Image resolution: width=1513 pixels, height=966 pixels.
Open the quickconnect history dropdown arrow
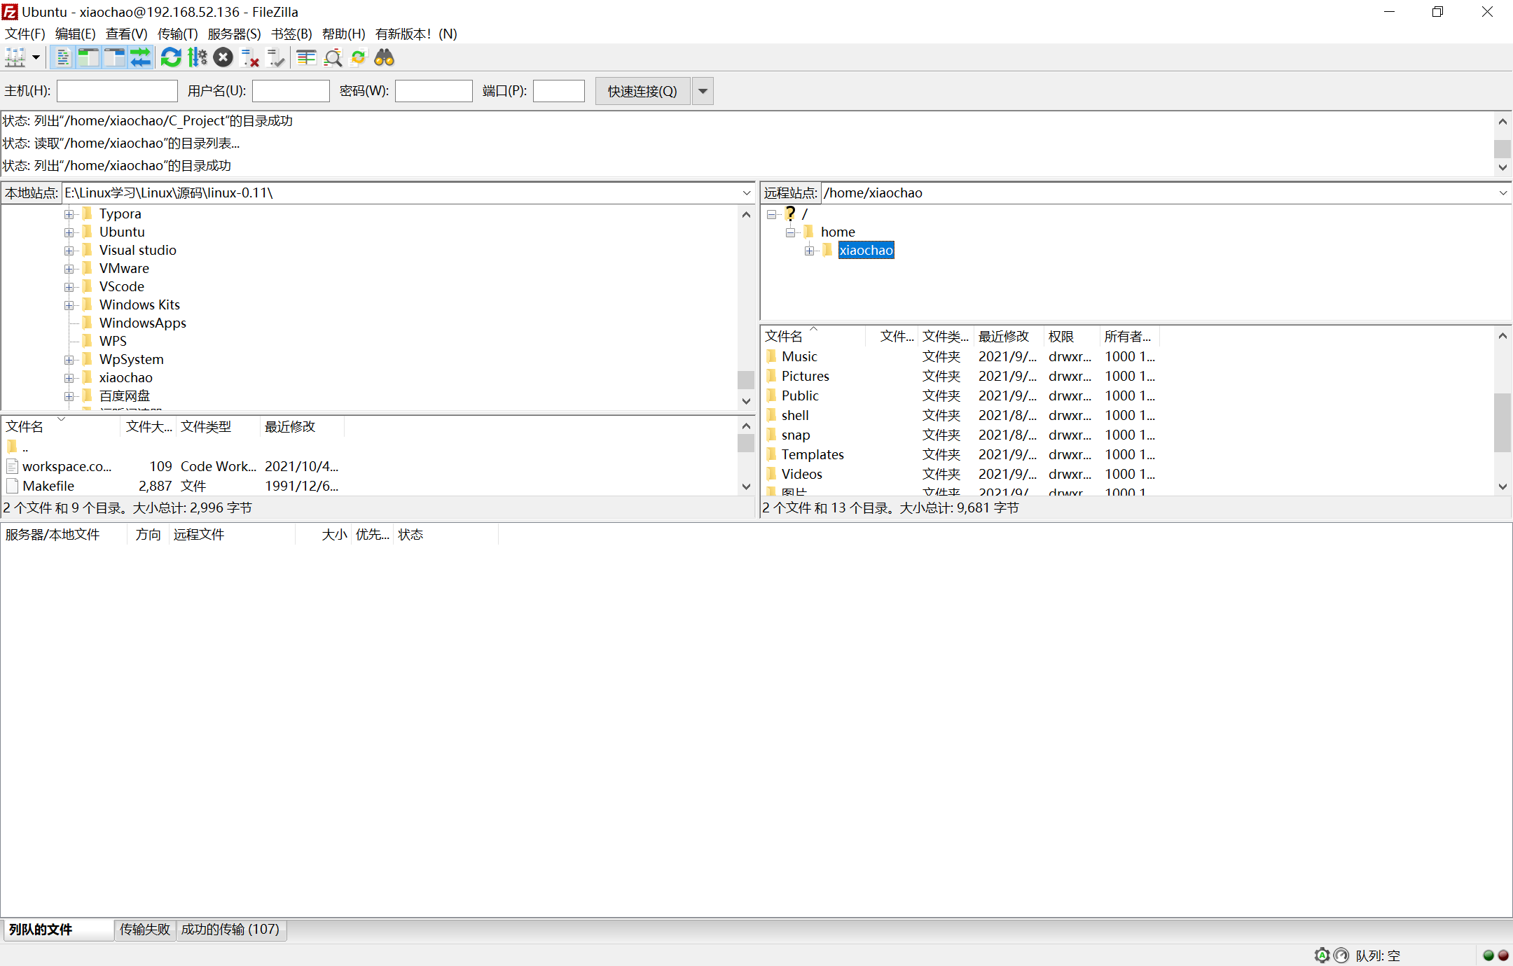(703, 91)
